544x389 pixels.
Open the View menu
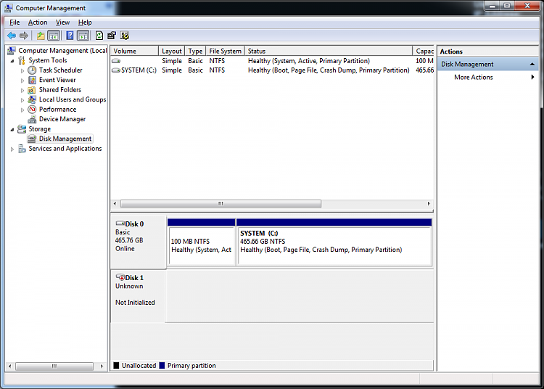63,22
